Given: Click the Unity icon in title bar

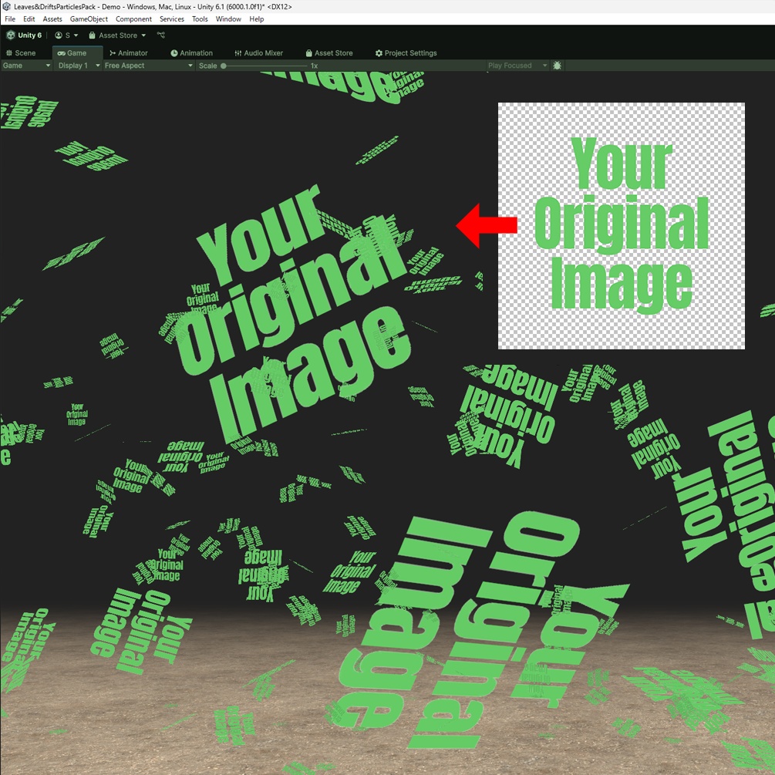Looking at the screenshot, I should coord(6,6).
